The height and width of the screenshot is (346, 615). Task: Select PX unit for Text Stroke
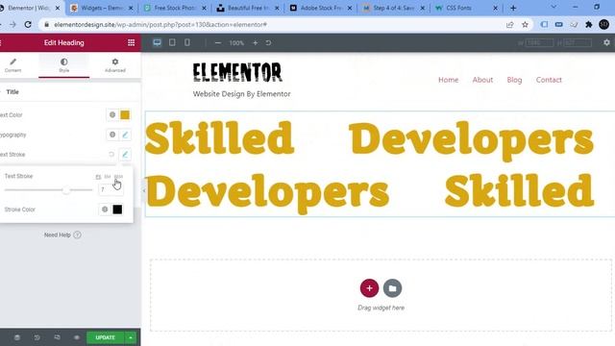(x=98, y=177)
